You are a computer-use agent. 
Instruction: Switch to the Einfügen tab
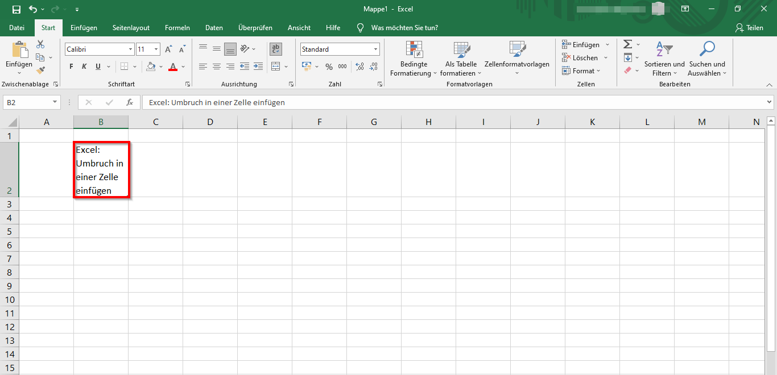(84, 28)
